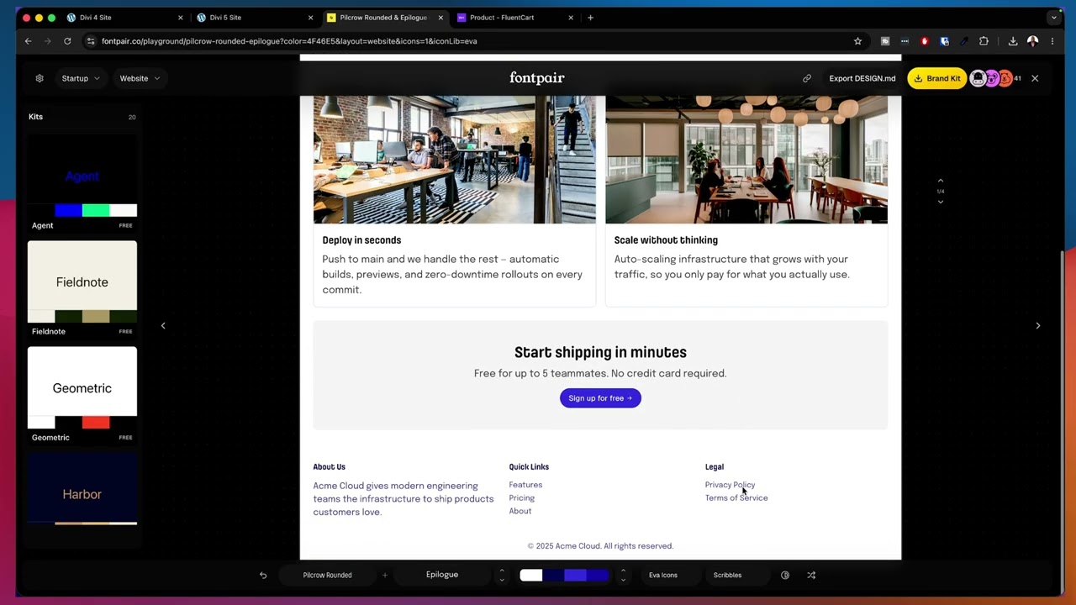Cycle the color palette with stepper arrows
The width and height of the screenshot is (1076, 605).
623,576
